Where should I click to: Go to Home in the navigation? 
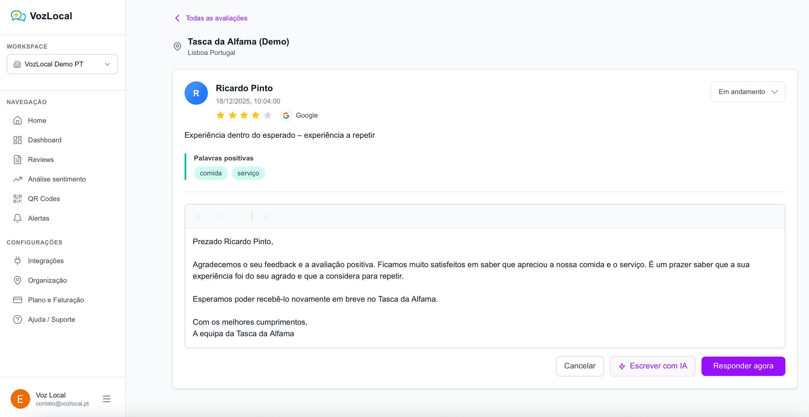[37, 120]
